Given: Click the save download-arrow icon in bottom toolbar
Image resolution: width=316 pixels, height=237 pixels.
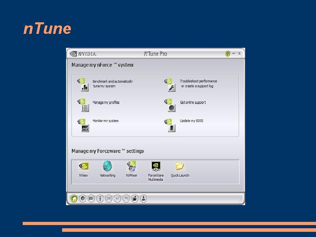Looking at the screenshot, I should [144, 199].
